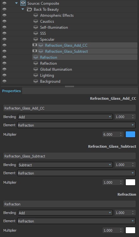Toggle visibility of the Reflection layer
139x237 pixels.
[x=4, y=63]
